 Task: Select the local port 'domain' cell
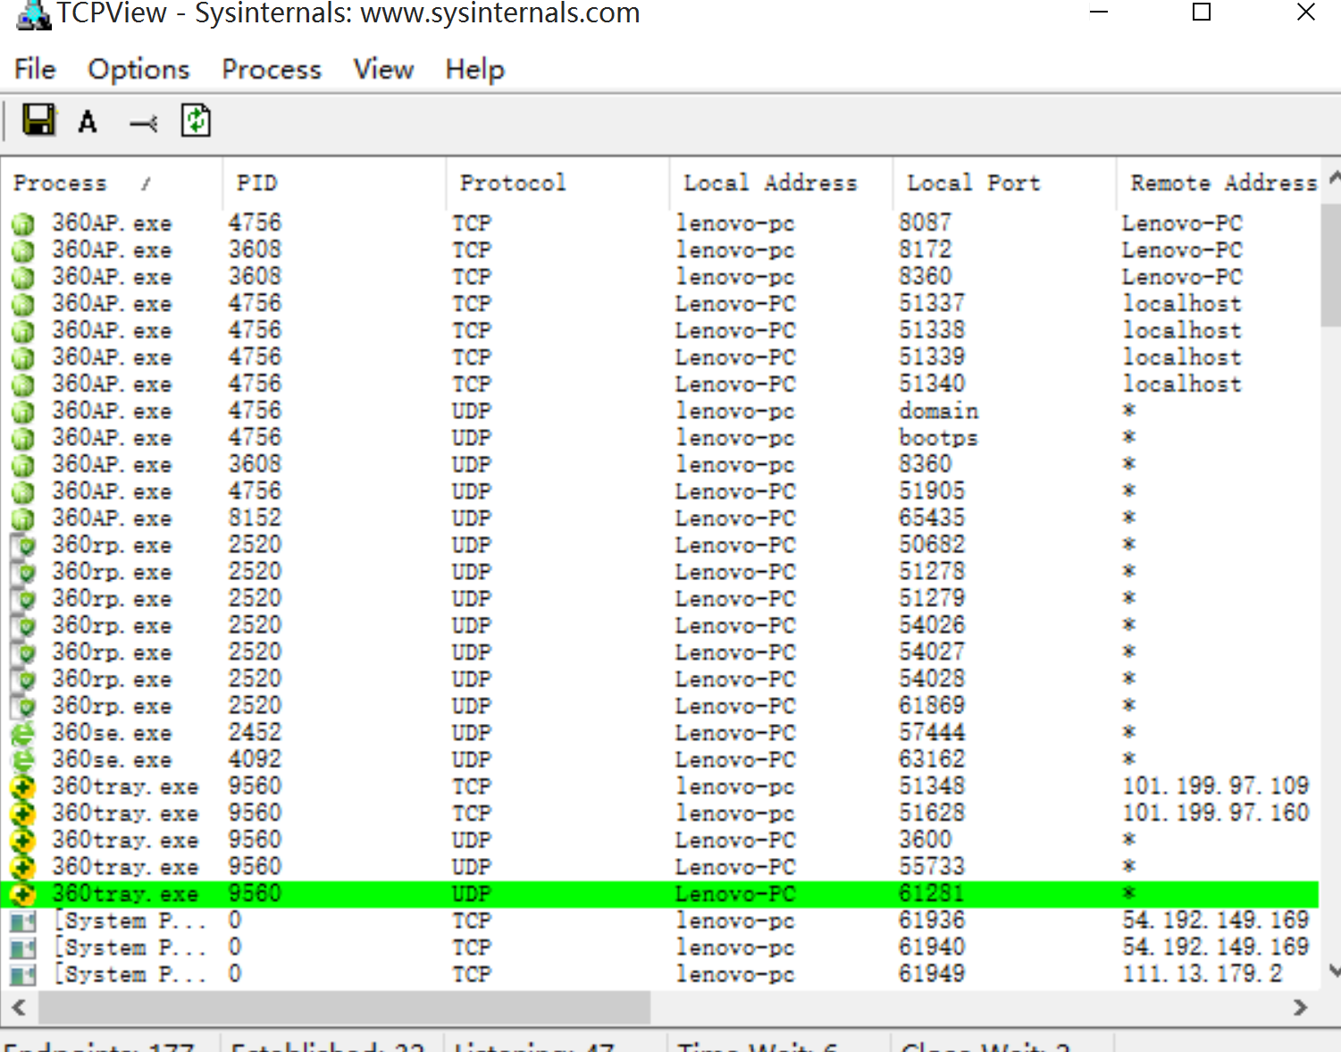tap(938, 411)
